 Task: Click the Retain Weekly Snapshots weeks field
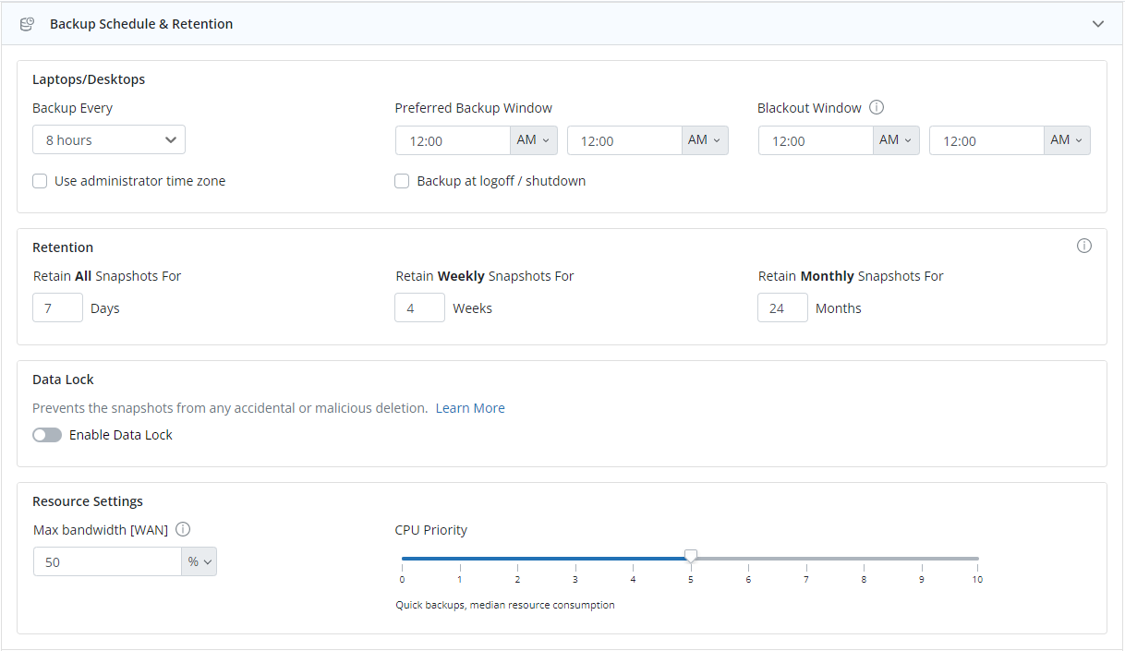[x=419, y=307]
